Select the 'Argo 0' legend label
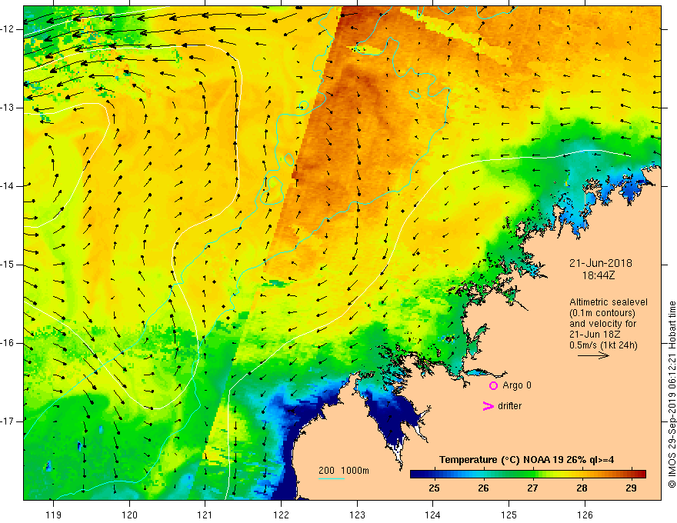Screen dimensions: 677x523 [x=517, y=385]
